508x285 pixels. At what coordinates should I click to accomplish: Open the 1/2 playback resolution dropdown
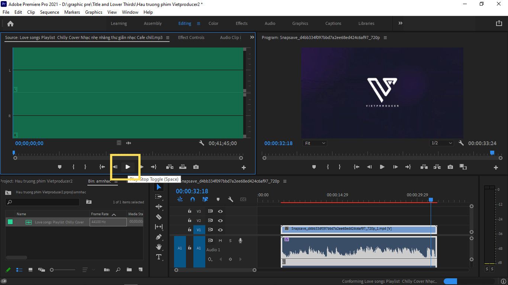click(441, 143)
